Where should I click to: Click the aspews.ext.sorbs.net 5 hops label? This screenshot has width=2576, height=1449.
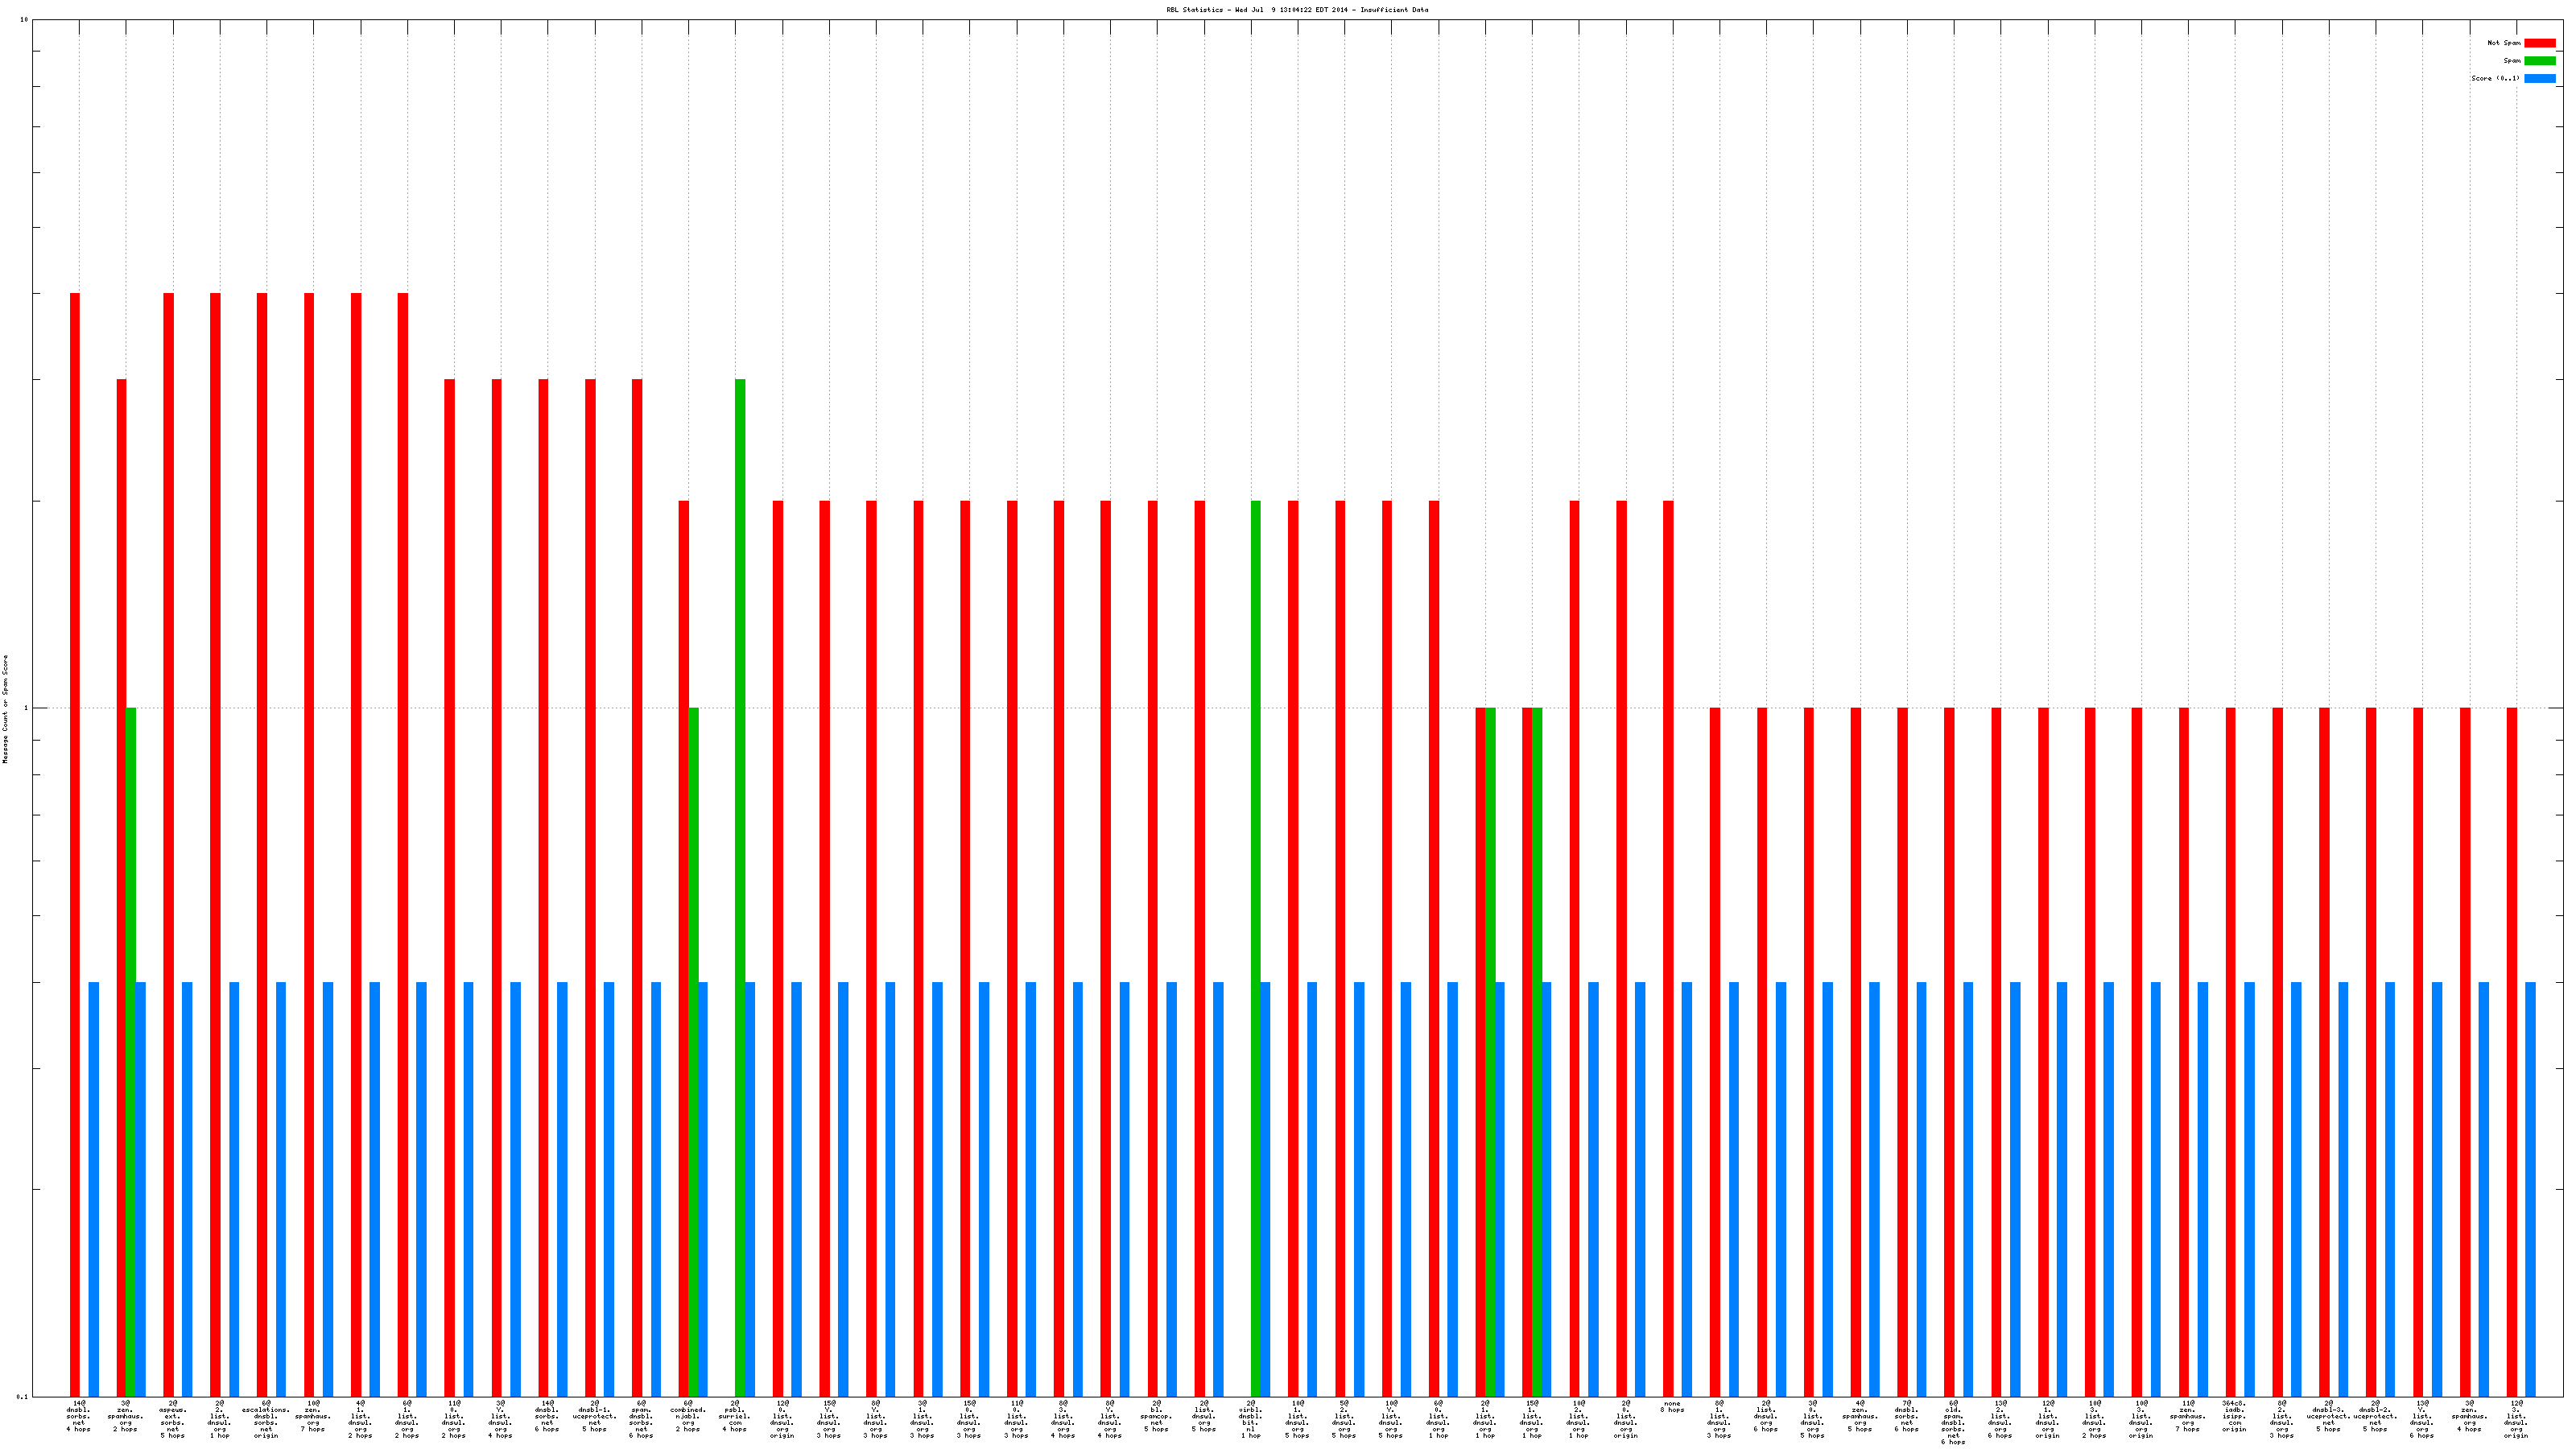[172, 1420]
